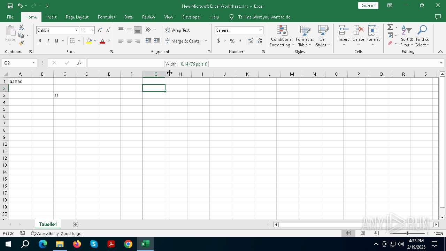Open the Calibri font name dropdown

(x=76, y=30)
